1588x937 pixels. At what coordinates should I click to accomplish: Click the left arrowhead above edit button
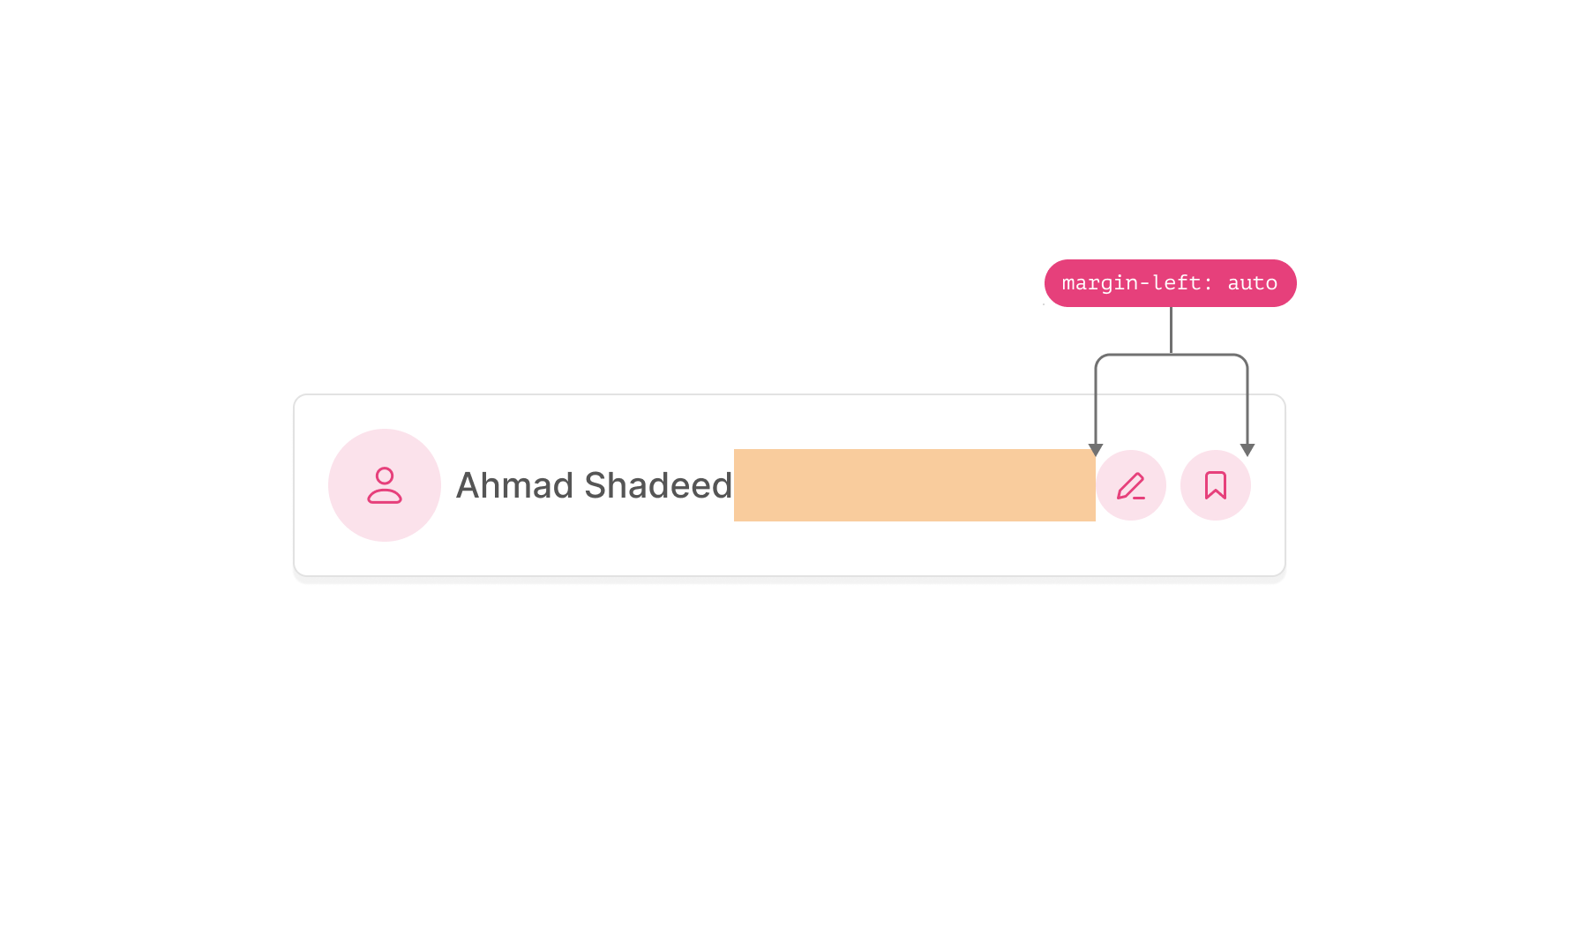(1096, 450)
